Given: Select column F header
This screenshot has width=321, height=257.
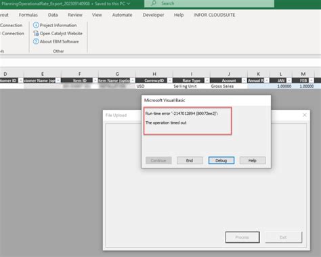Looking at the screenshot, I should click(80, 74).
